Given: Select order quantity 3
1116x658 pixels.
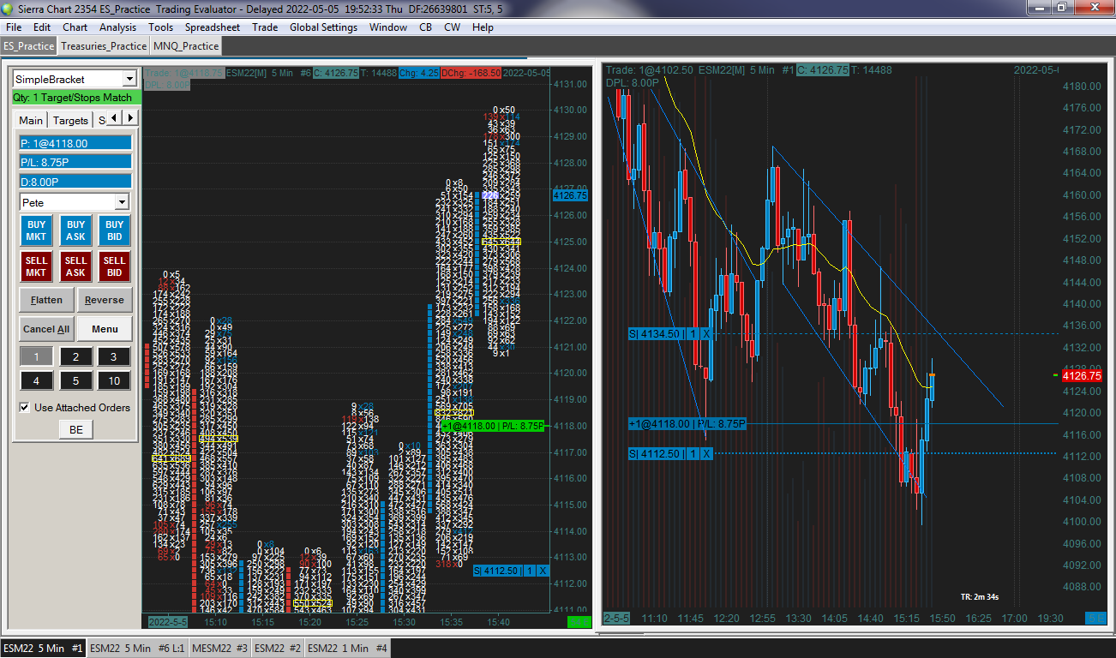Looking at the screenshot, I should [114, 356].
